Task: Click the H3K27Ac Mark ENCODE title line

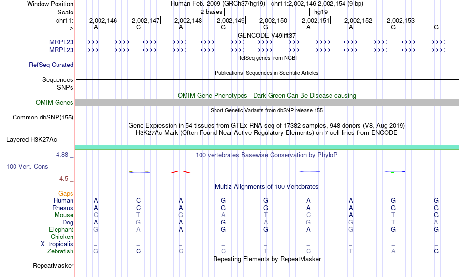Action: point(267,133)
